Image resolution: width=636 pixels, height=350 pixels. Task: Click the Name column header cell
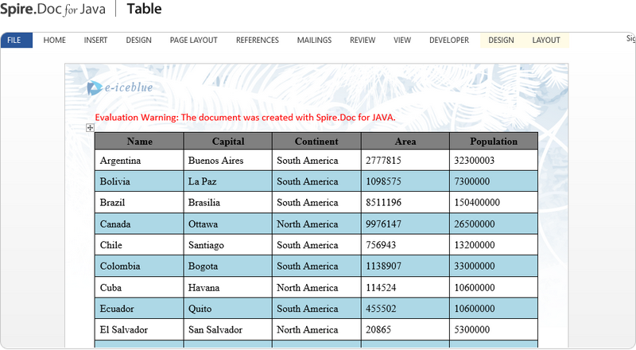139,142
